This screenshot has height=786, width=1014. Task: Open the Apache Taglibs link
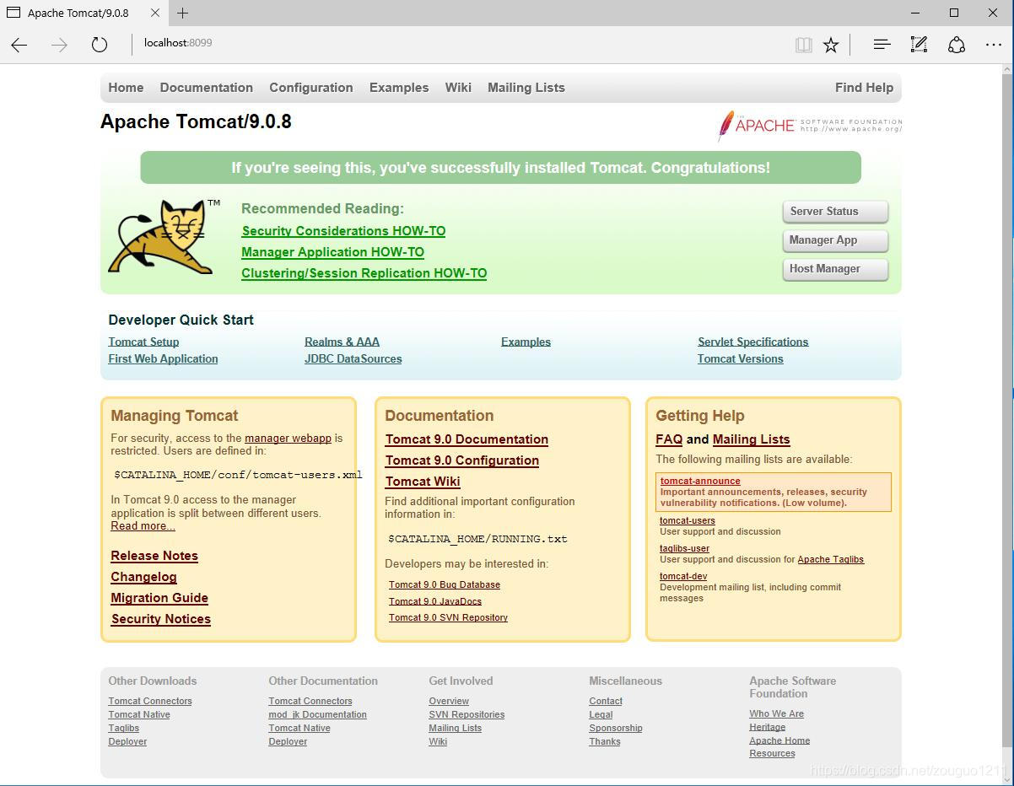point(831,559)
